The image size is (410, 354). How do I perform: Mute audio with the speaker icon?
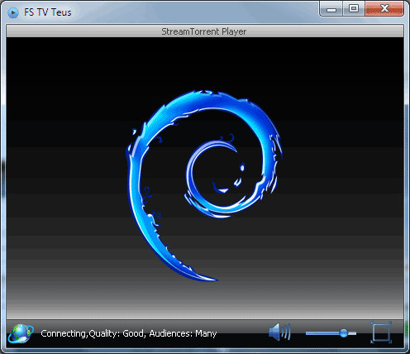tap(279, 332)
